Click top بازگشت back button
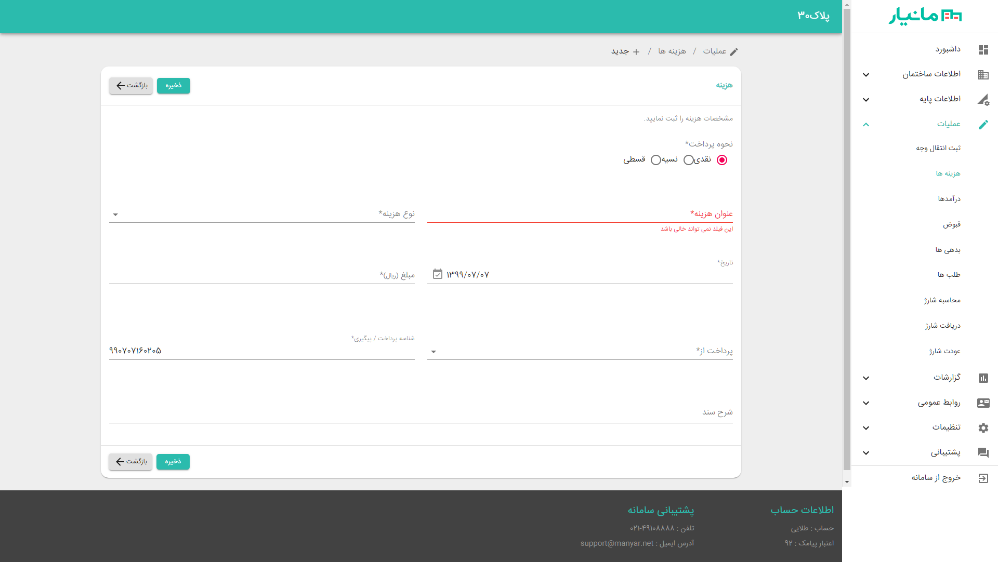998x562 pixels. pyautogui.click(x=131, y=86)
